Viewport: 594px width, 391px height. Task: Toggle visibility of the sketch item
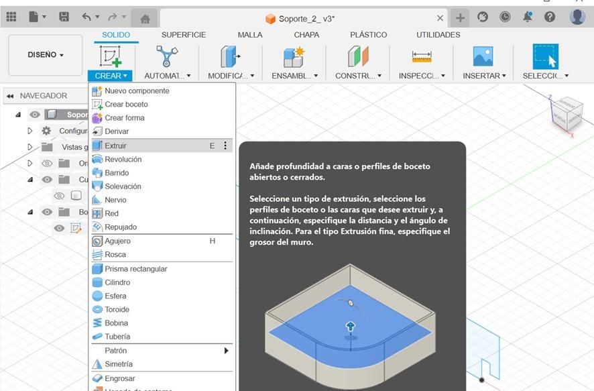point(59,228)
